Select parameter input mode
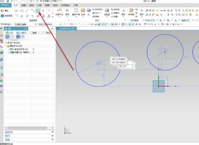The image size is (199, 145). (x=23, y=37)
